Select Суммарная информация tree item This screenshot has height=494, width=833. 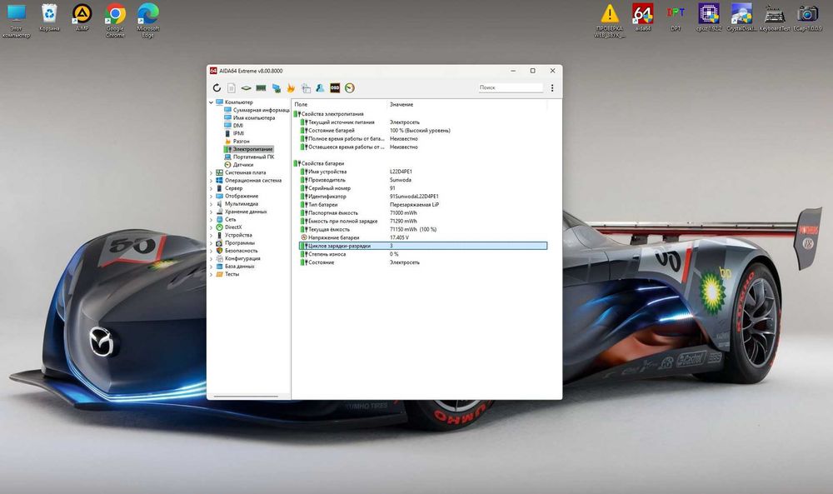(x=261, y=110)
